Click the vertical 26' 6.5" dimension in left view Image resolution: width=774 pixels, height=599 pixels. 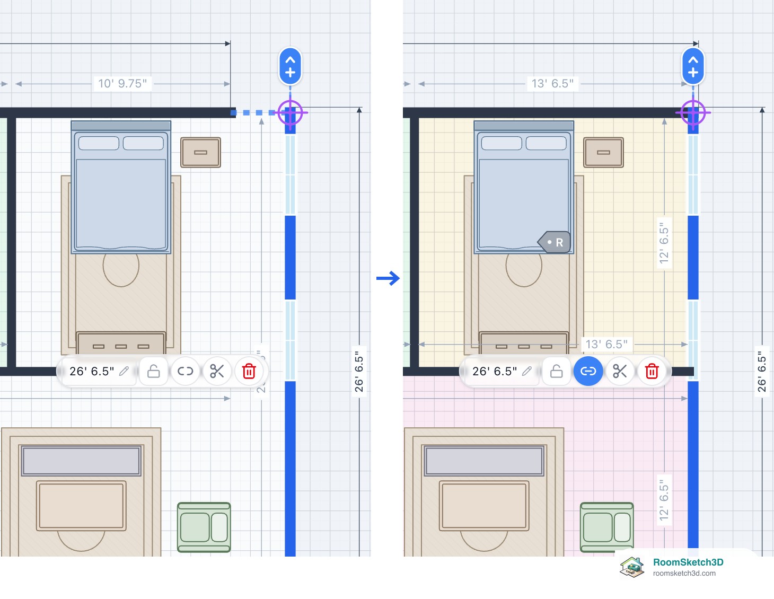(x=359, y=371)
